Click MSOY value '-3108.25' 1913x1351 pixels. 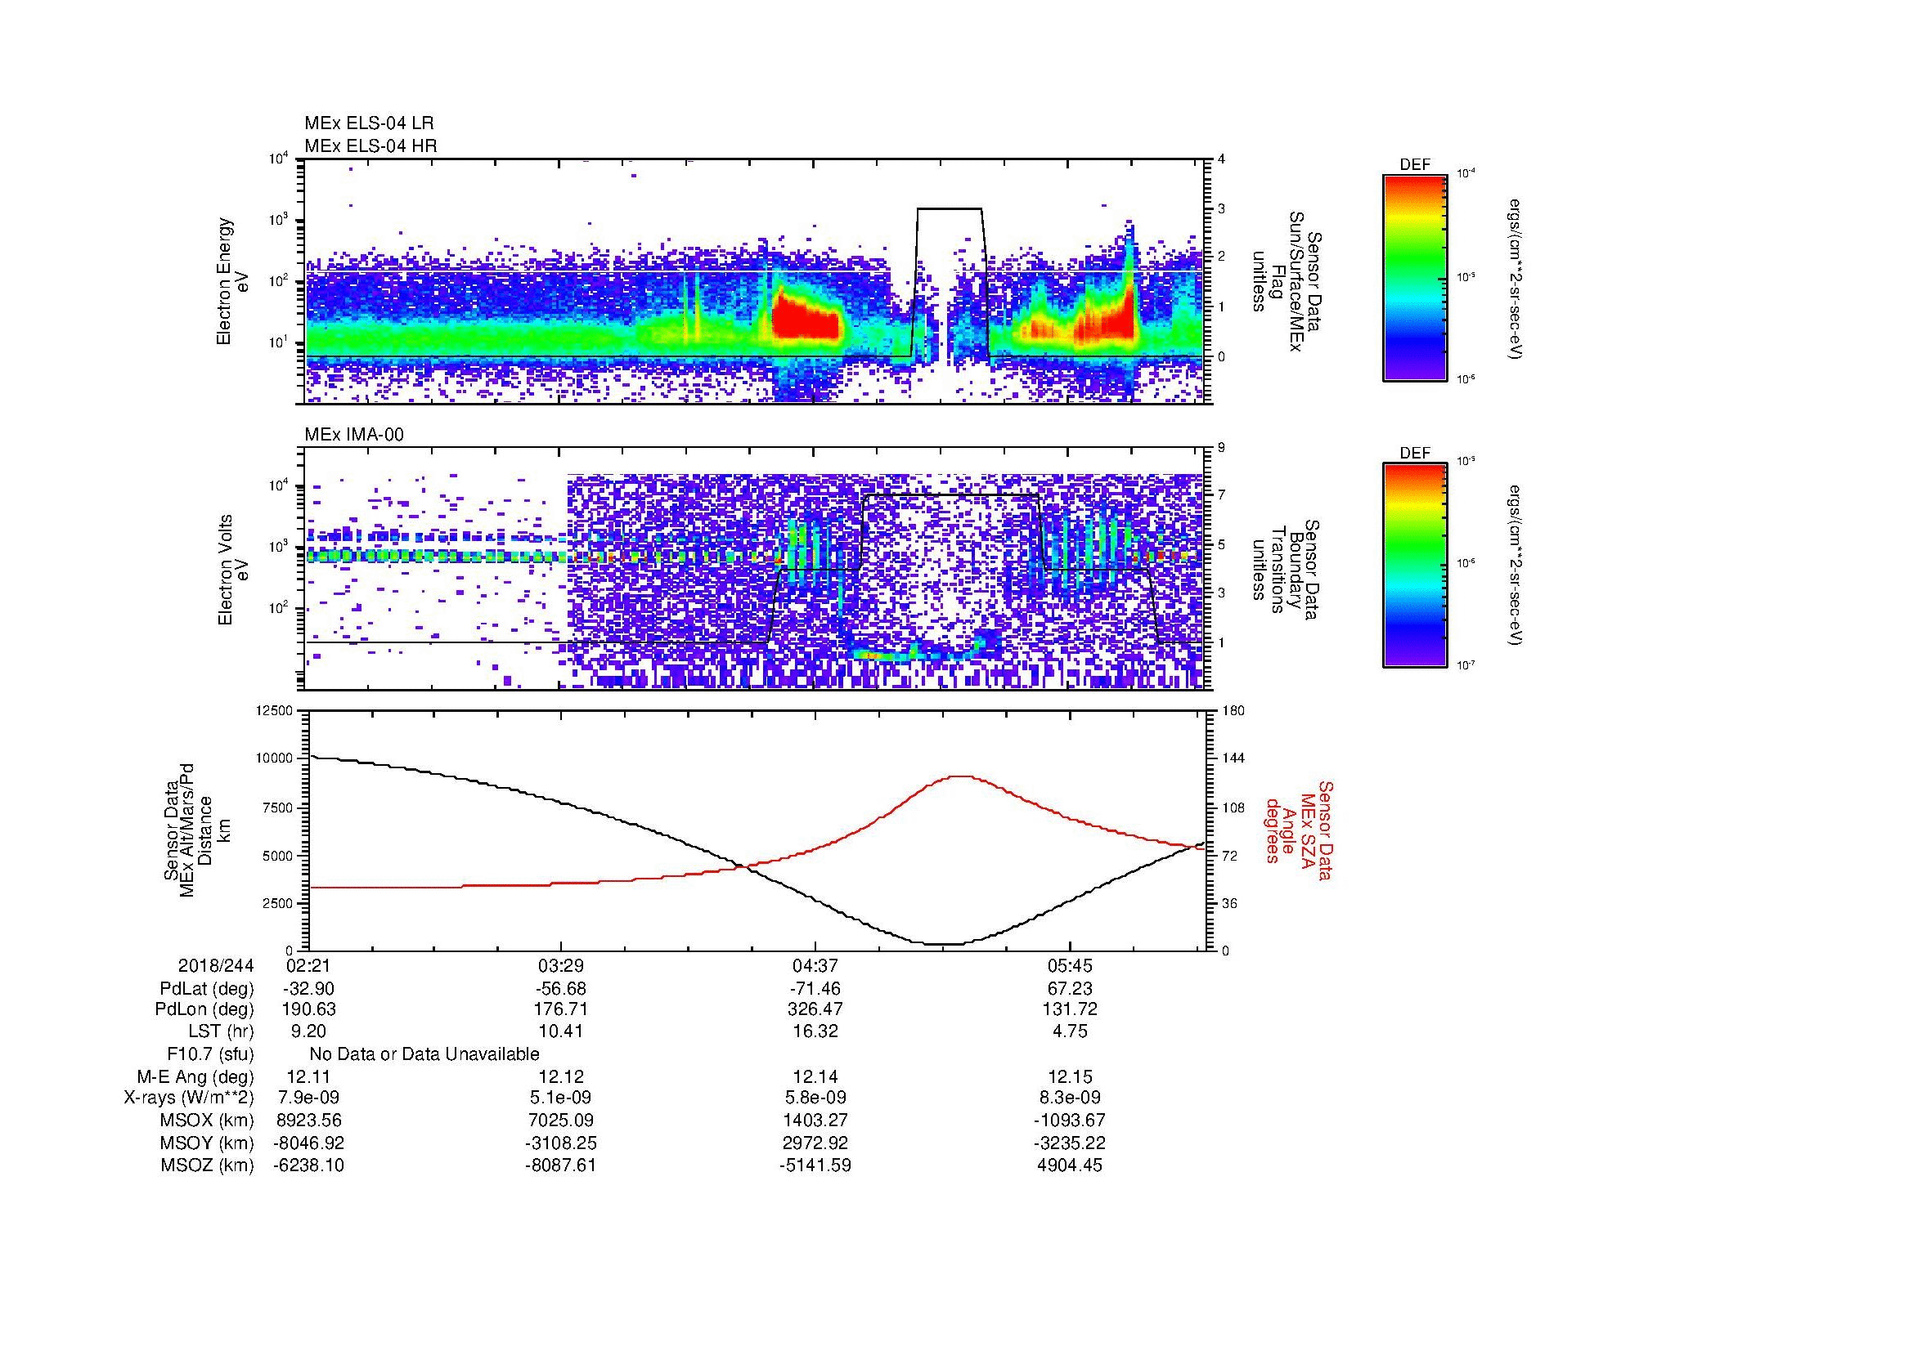click(x=561, y=1143)
